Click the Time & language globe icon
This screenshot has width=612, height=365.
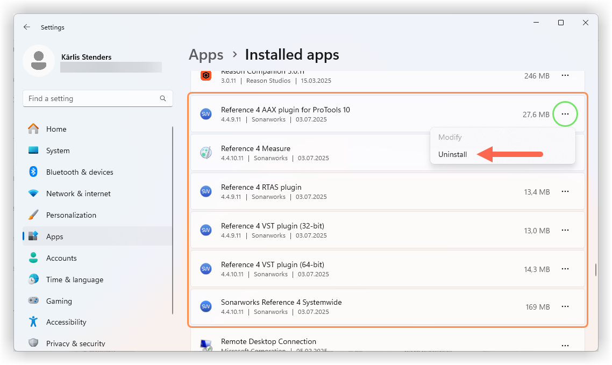tap(33, 279)
